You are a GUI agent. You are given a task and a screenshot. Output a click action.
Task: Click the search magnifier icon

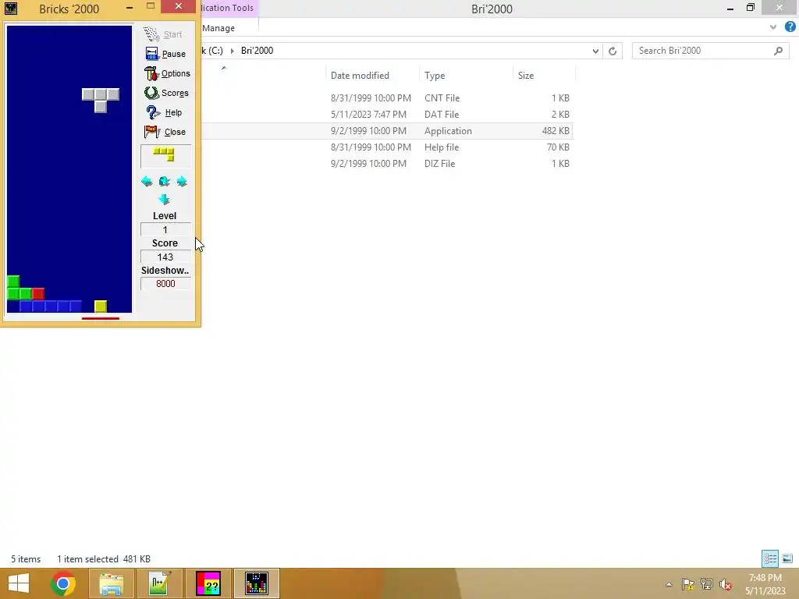[x=778, y=51]
